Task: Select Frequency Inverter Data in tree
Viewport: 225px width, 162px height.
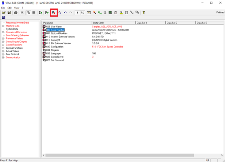Action: coord(17,23)
